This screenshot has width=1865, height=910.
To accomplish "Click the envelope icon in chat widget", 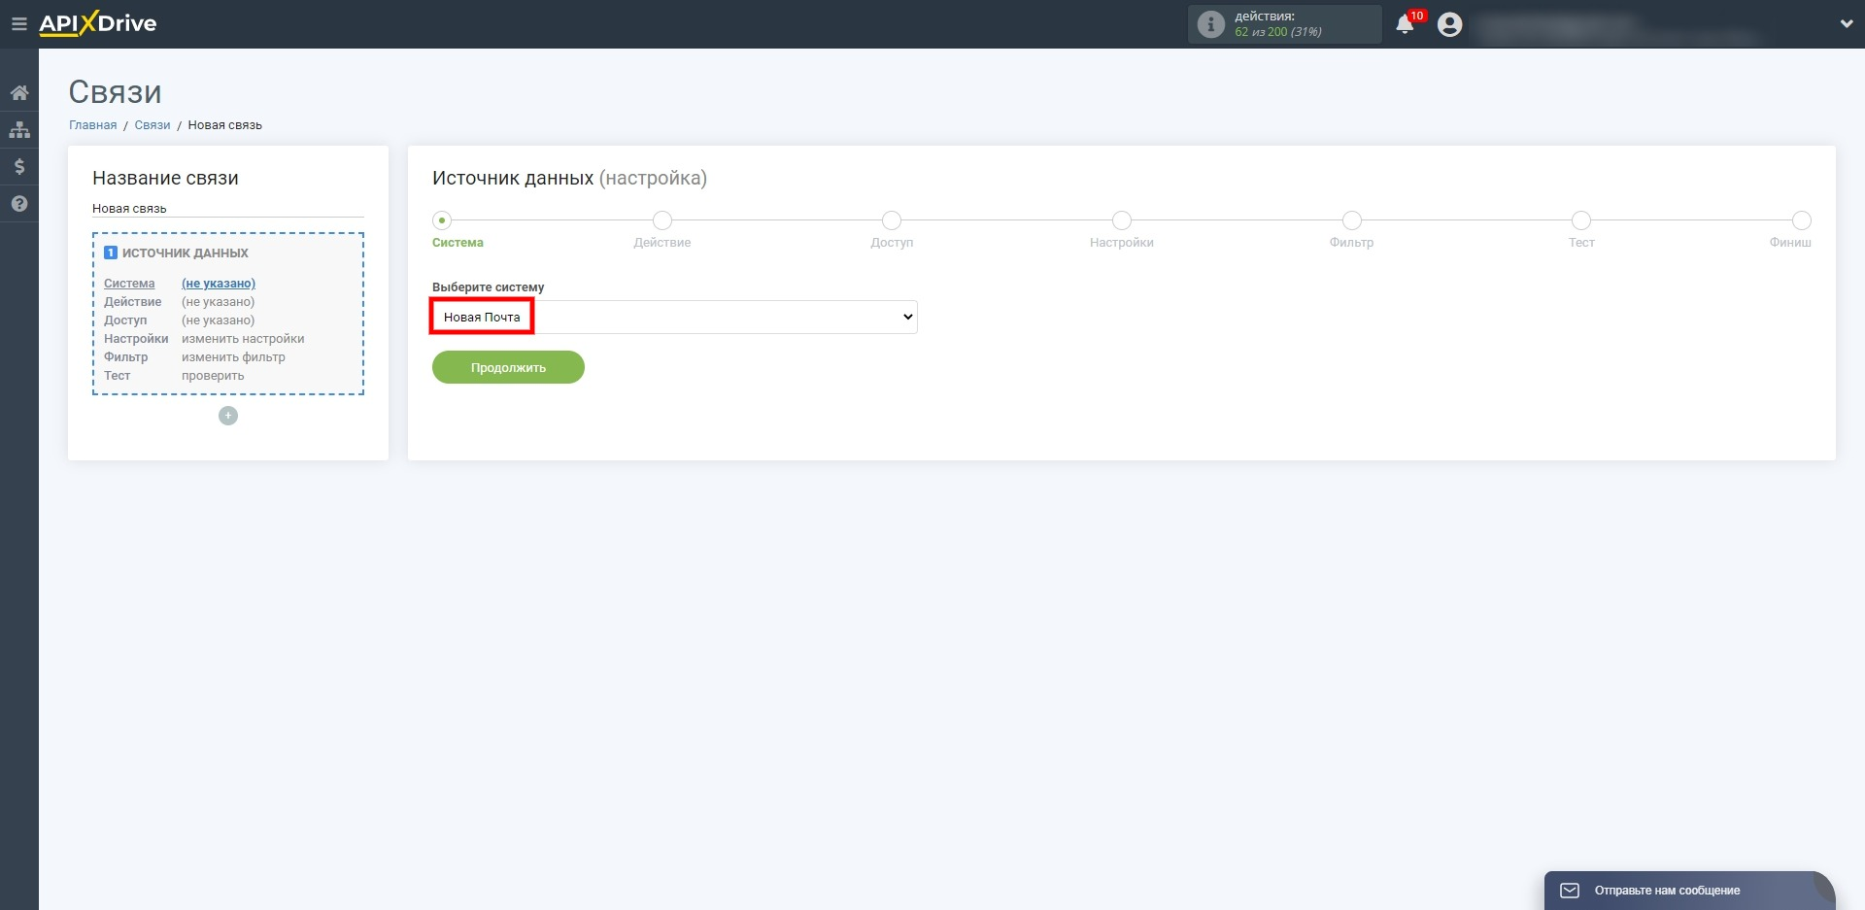I will (1570, 891).
